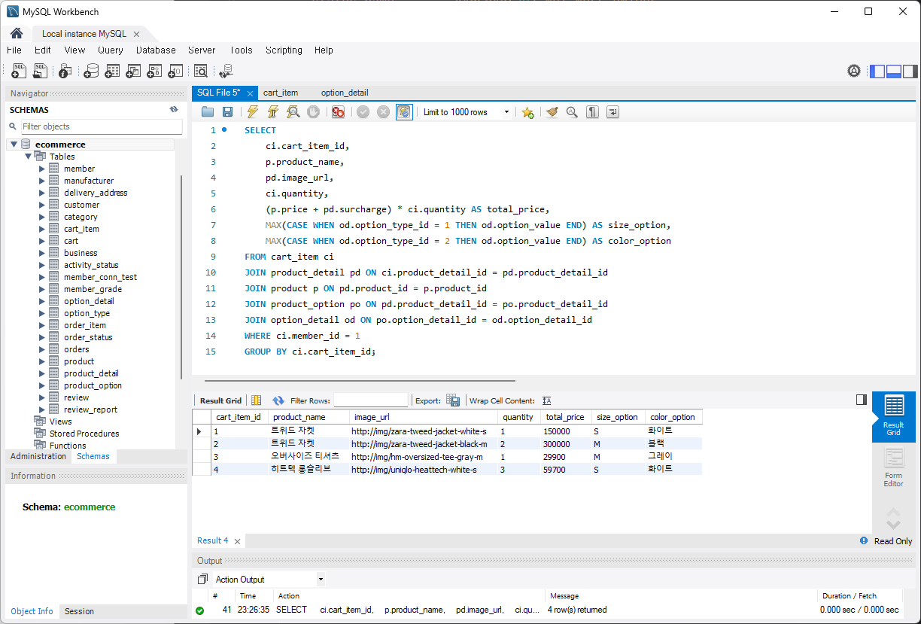921x624 pixels.
Task: Execute the SQL script with lightning icon
Action: 253,112
